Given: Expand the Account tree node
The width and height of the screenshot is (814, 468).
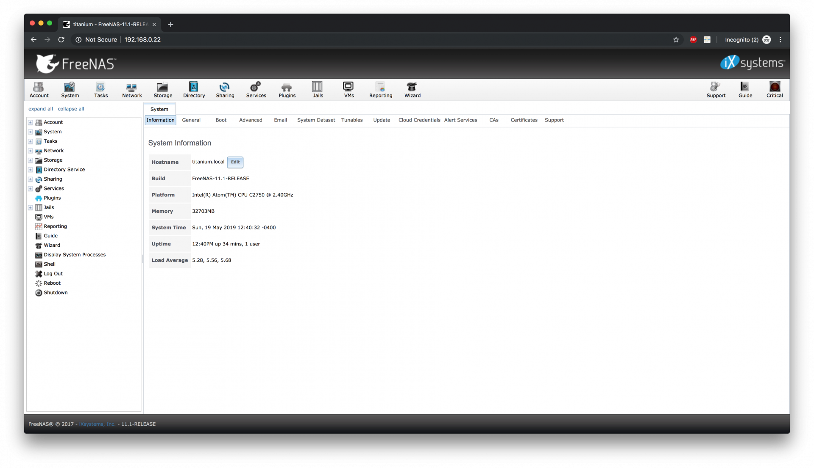Looking at the screenshot, I should click(x=31, y=122).
